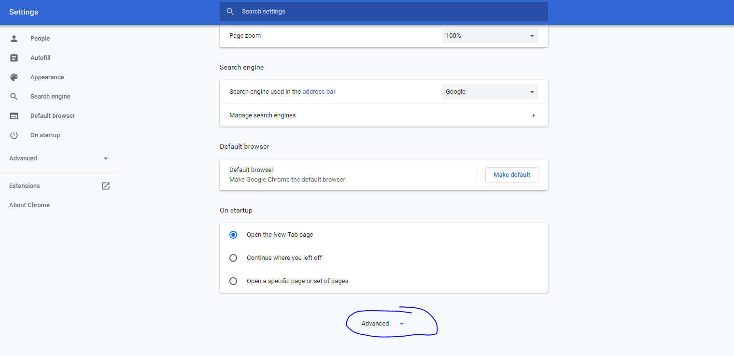Click the Appearance palette icon

14,77
